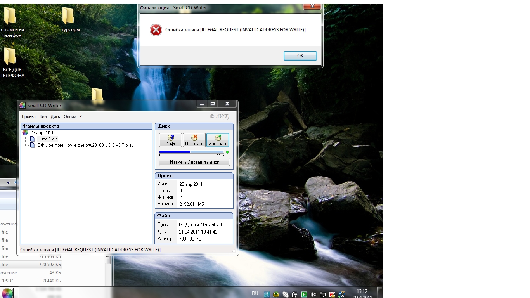Click project name value 22 апр 2011

pos(191,184)
